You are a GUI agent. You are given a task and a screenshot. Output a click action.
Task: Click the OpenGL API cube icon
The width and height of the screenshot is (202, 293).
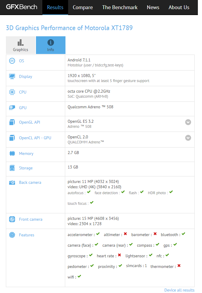[x=12, y=122]
